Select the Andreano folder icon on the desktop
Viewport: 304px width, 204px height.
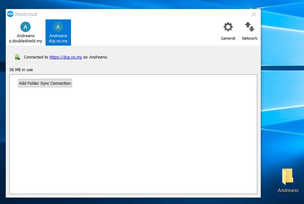pos(288,177)
